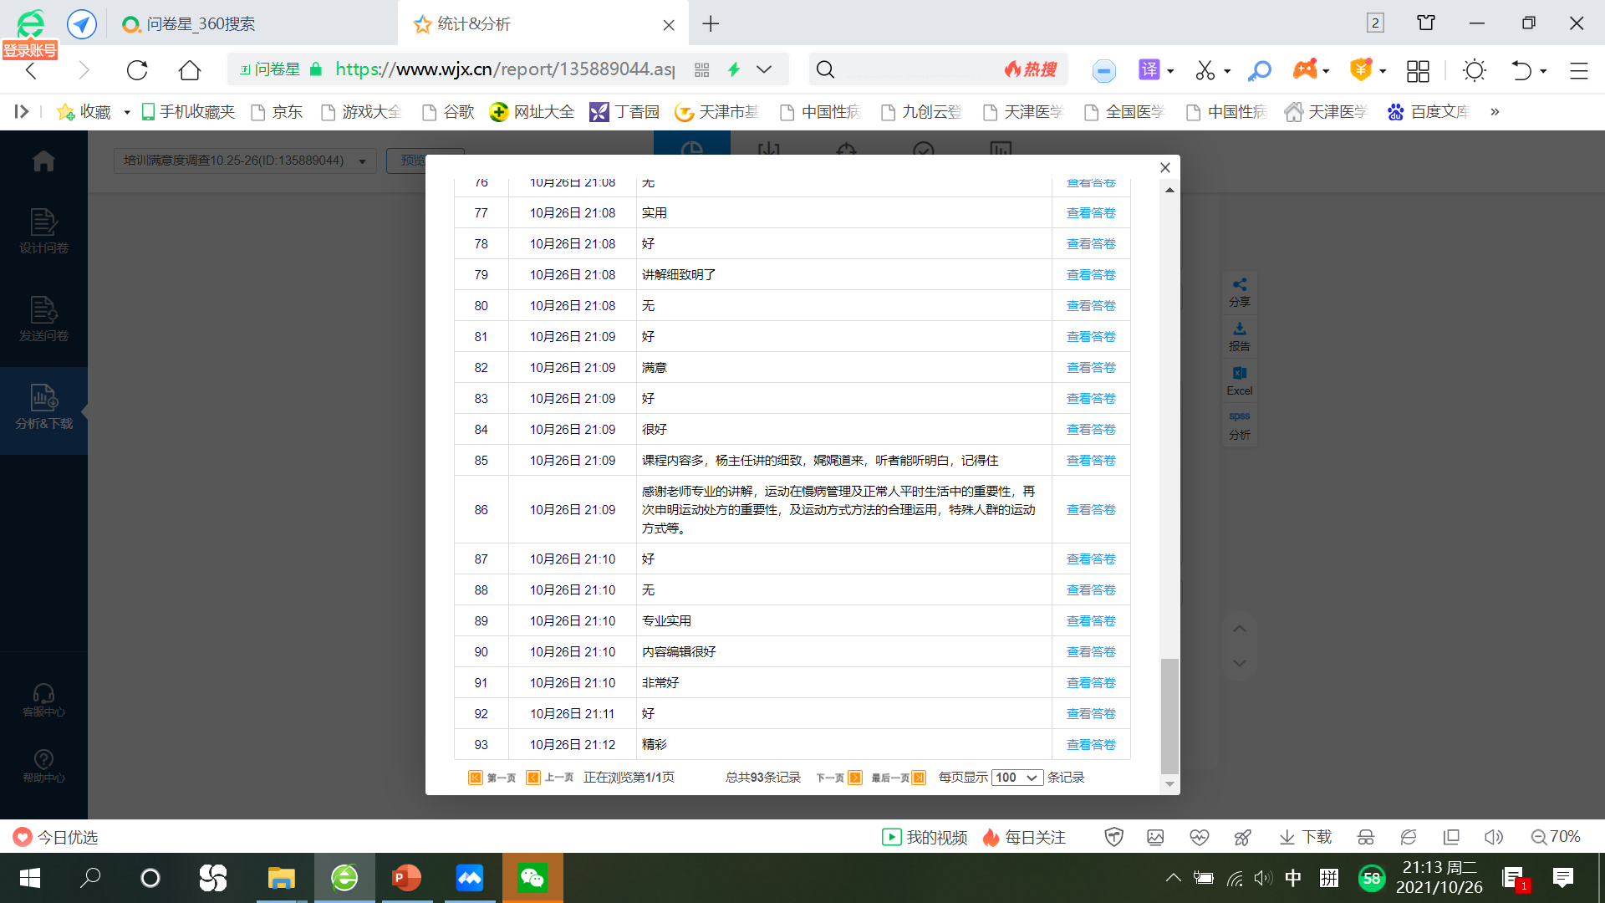
Task: Click 查看答卷 link for record 93
Action: (x=1091, y=745)
